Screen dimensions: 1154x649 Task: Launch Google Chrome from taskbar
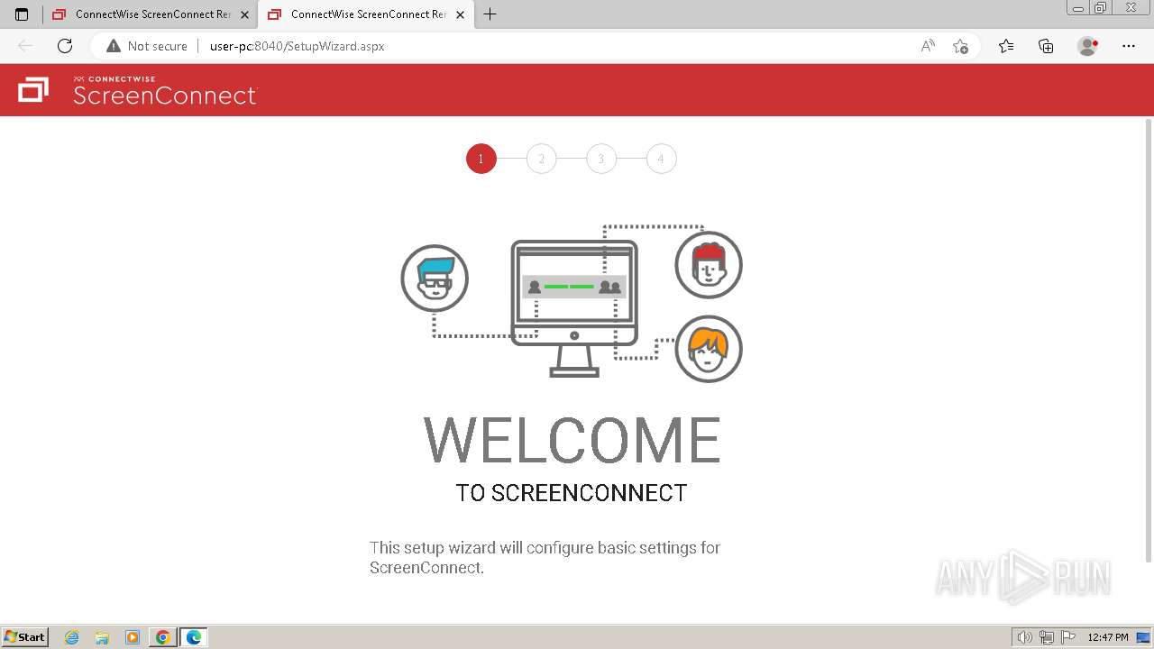click(x=163, y=637)
